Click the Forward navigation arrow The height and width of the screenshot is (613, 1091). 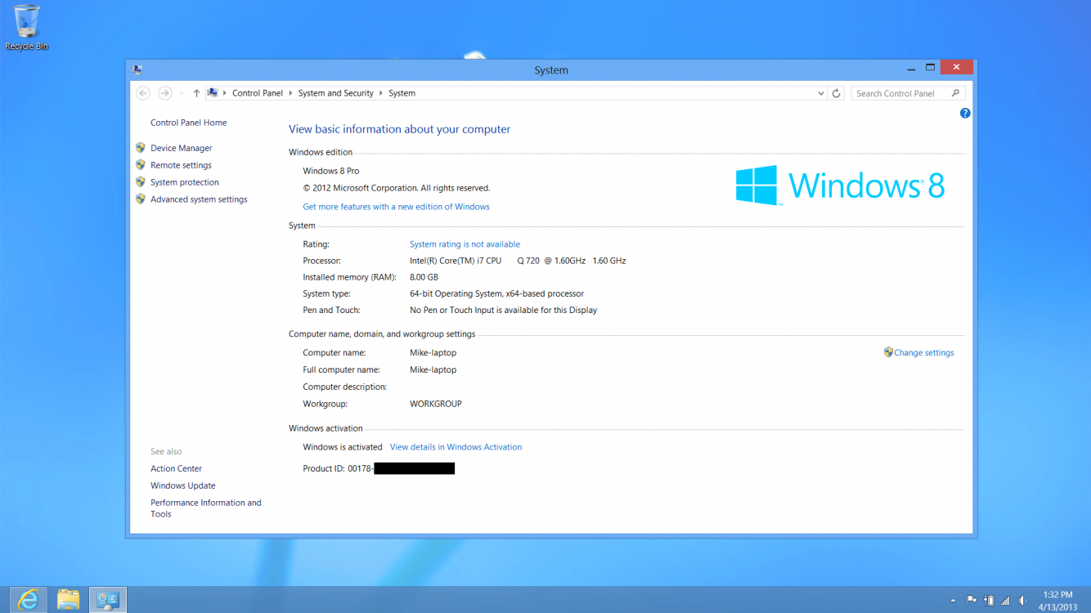pos(164,93)
